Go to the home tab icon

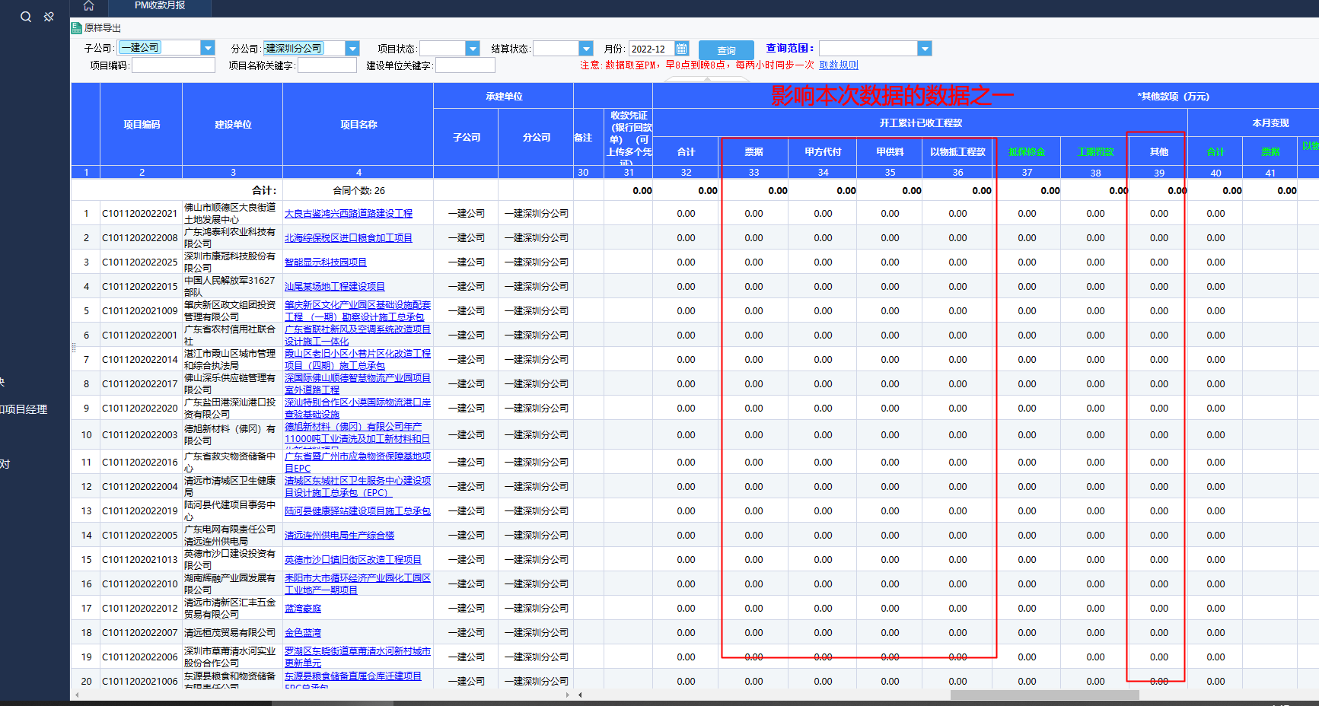[x=88, y=6]
